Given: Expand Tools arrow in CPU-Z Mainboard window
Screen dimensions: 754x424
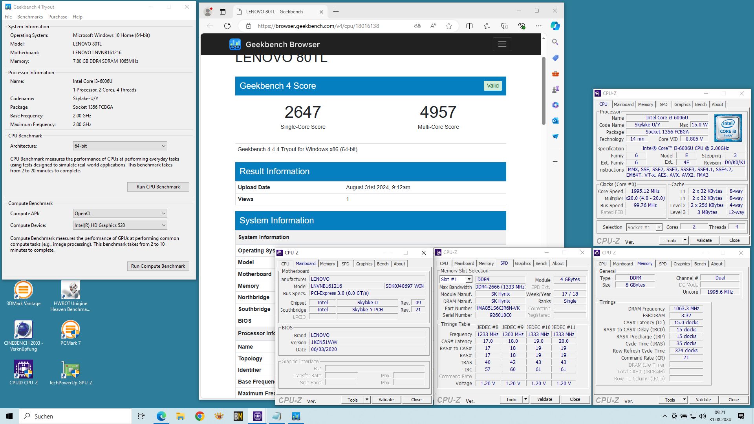Looking at the screenshot, I should 367,400.
